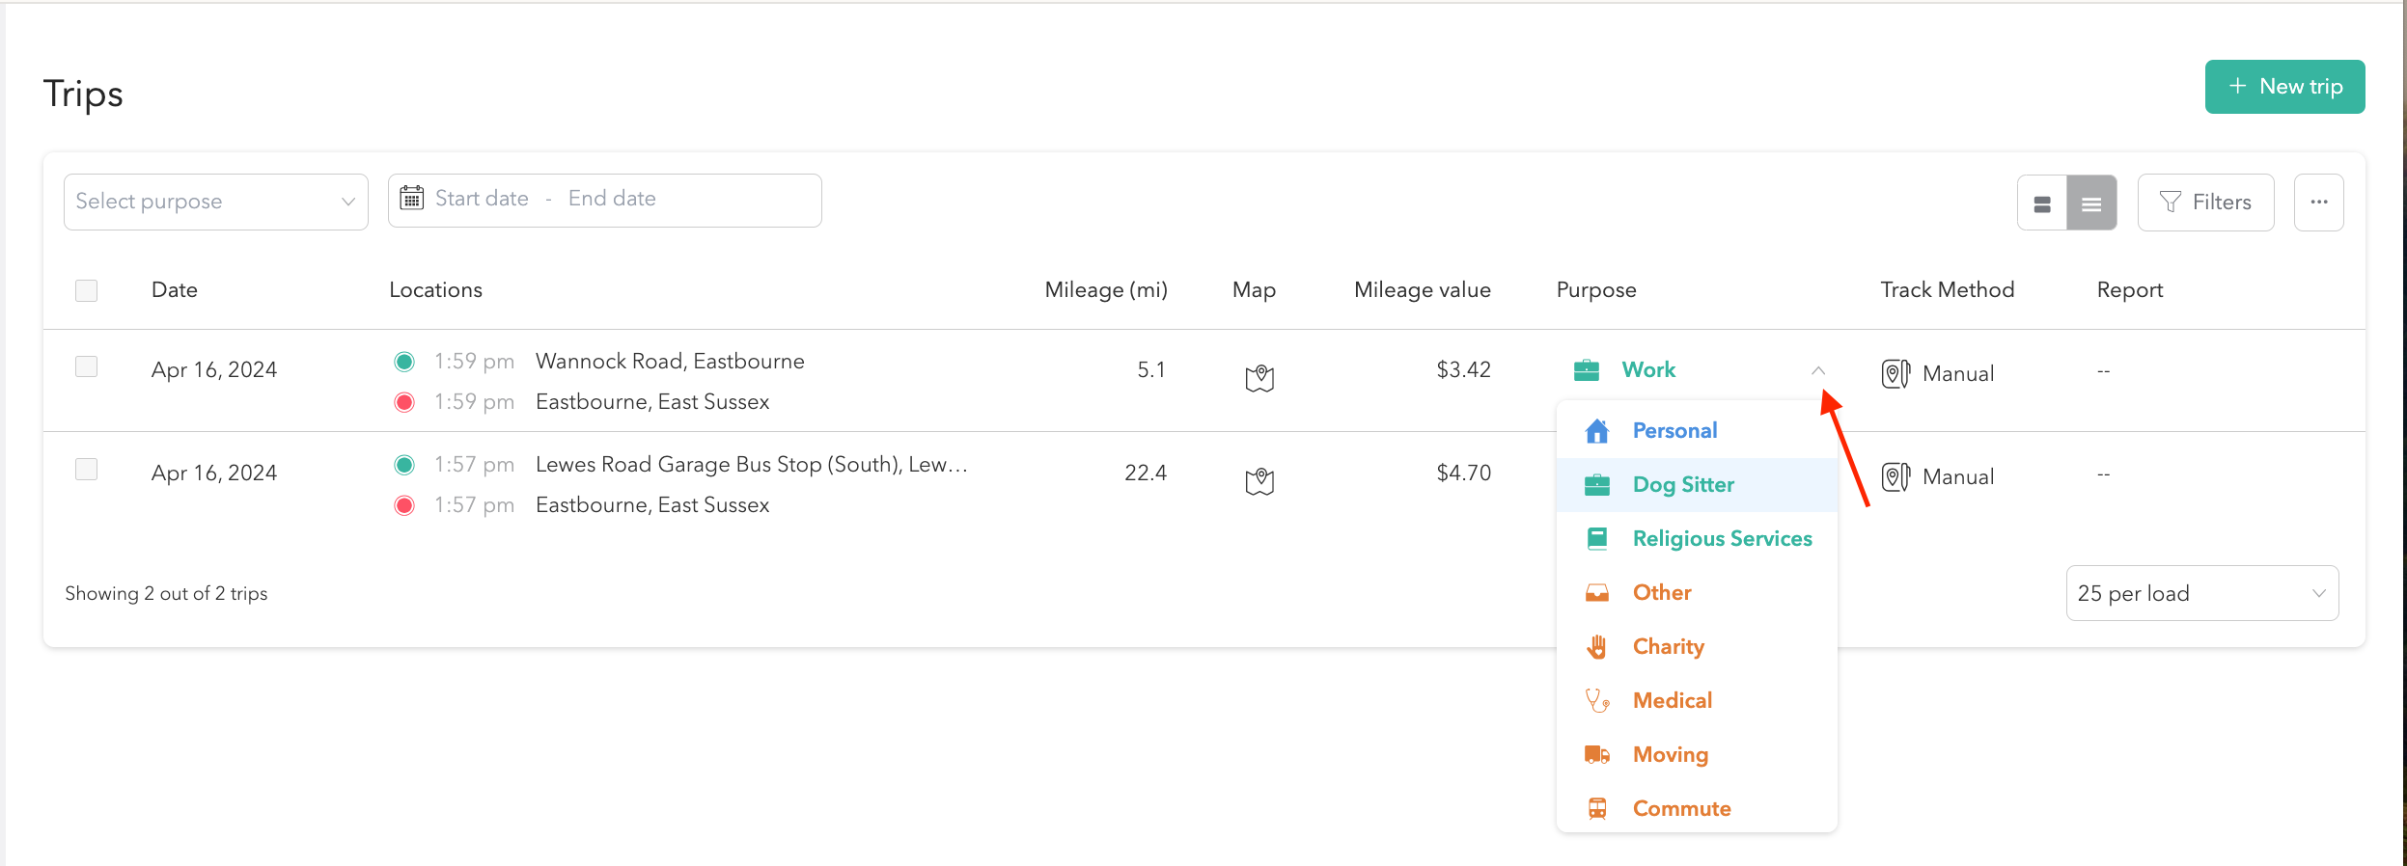Check the Wannock Road trip checkbox
Viewport: 2407px width, 866px height.
pos(87,366)
